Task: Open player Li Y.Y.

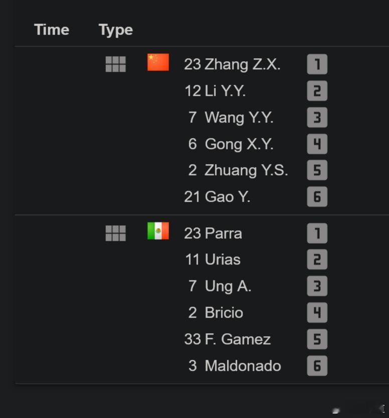Action: click(215, 91)
